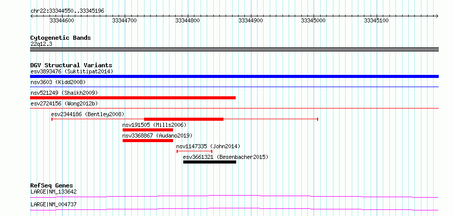
Task: Select the red nsv191505 variant bar
Action: tap(148, 130)
